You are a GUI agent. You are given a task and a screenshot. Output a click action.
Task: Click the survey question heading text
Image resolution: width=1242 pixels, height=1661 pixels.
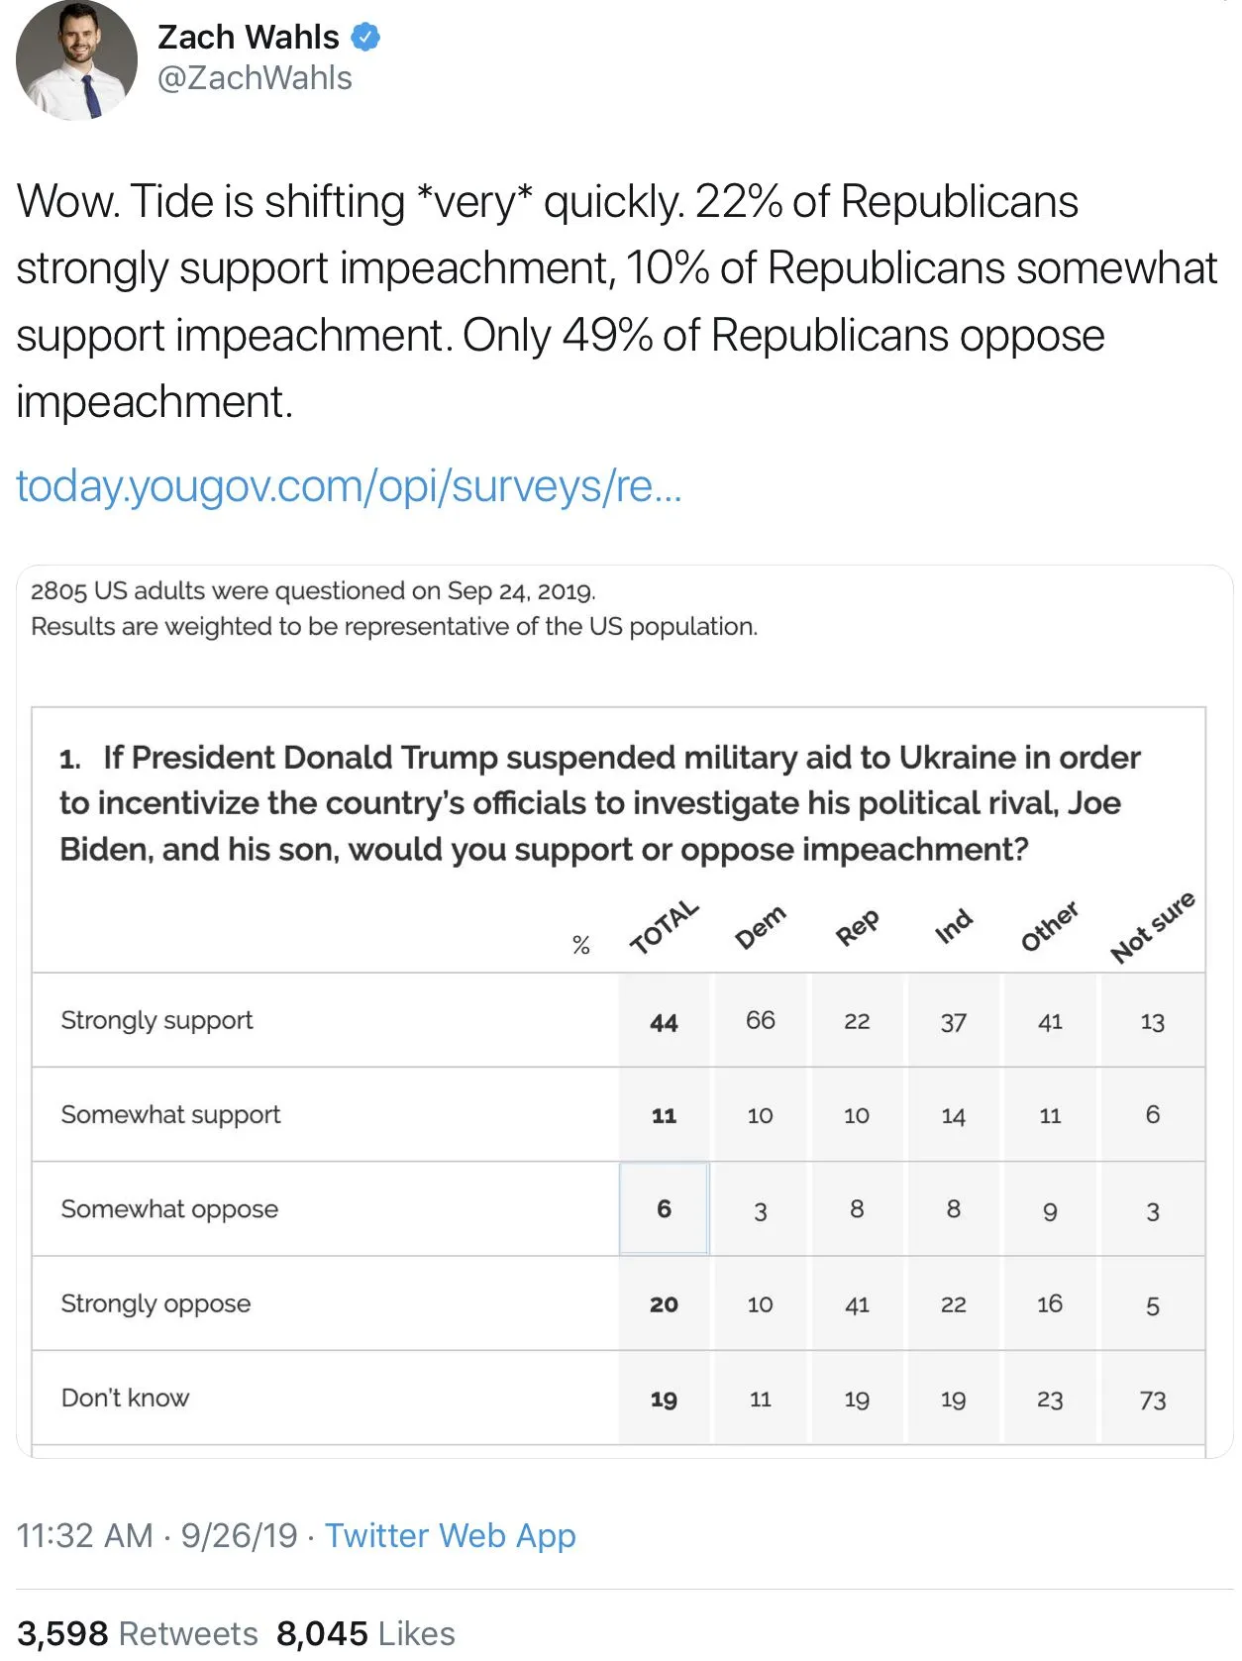[598, 803]
